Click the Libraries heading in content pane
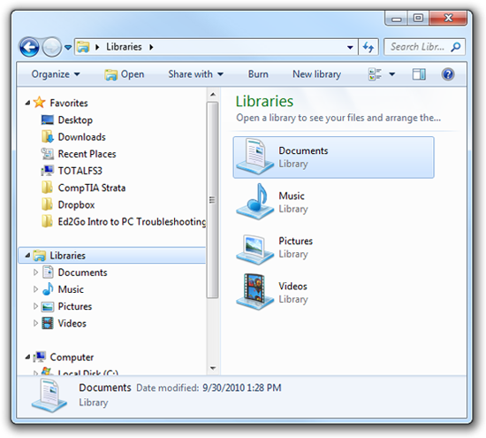The height and width of the screenshot is (438, 486). 264,101
